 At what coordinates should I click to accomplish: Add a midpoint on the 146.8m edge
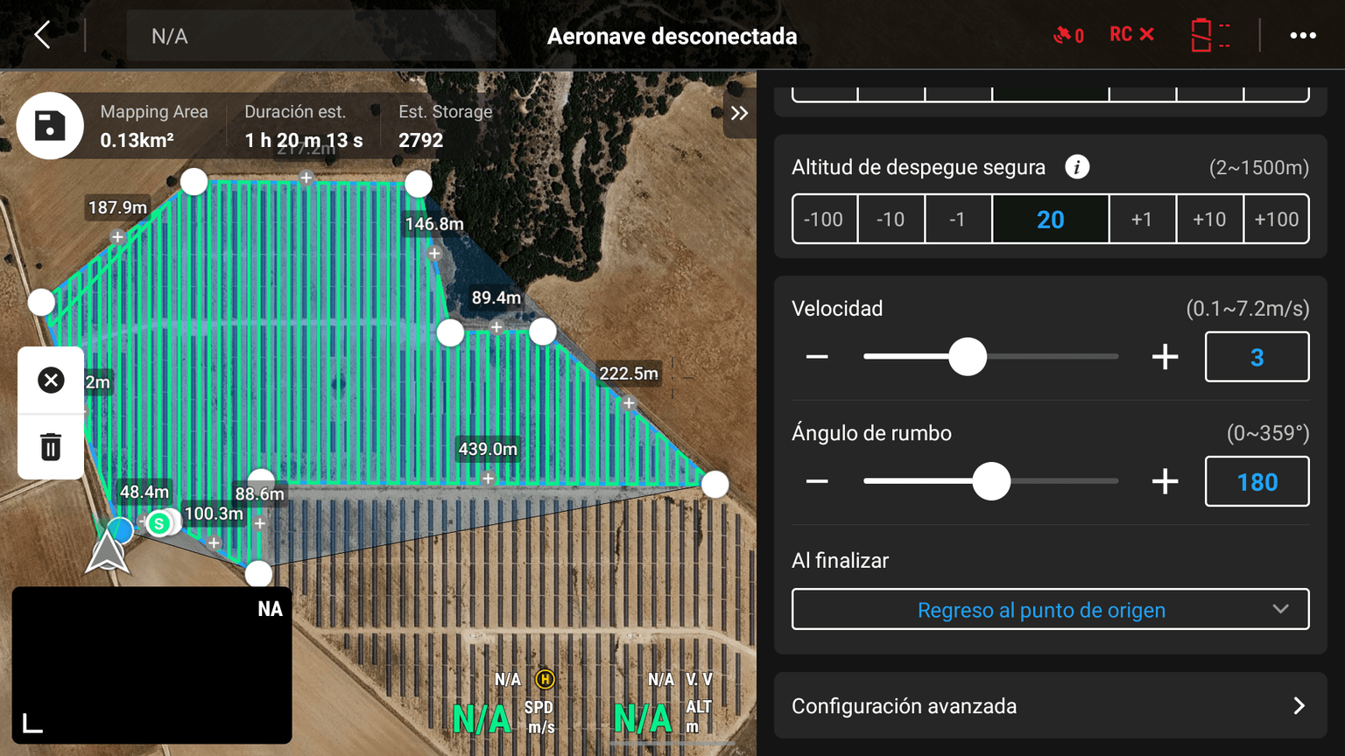(x=434, y=253)
